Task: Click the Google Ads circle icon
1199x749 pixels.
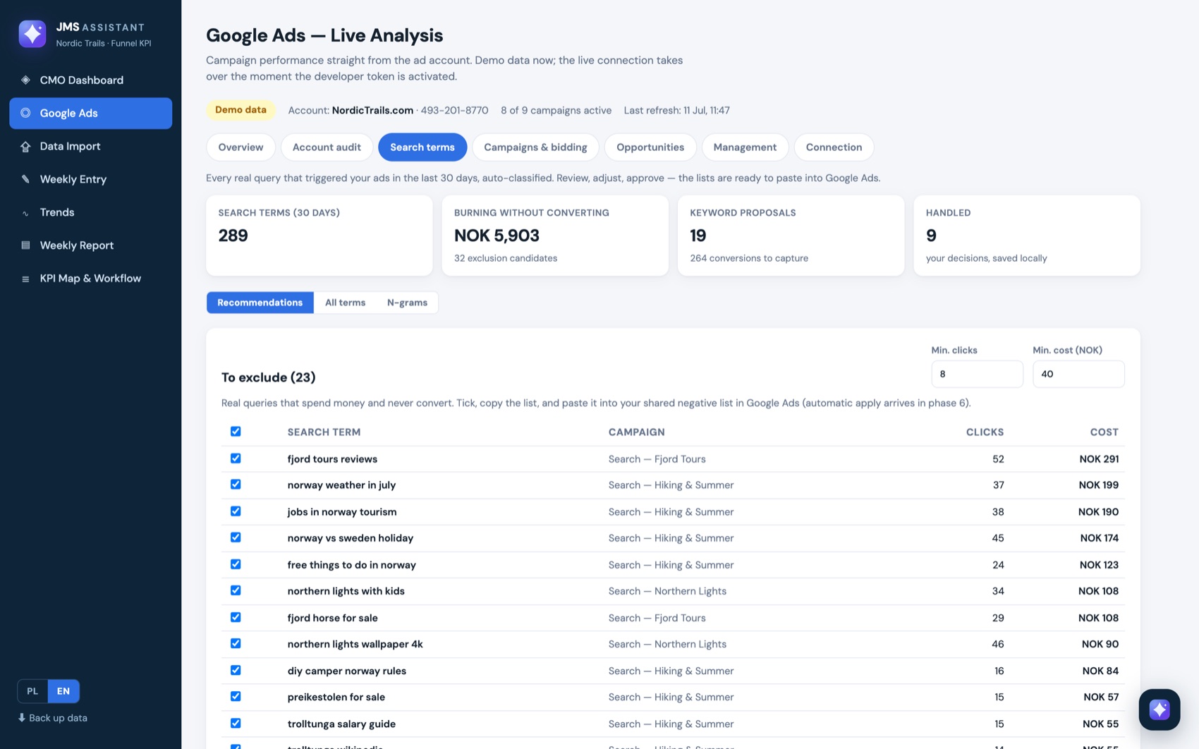Action: (25, 113)
